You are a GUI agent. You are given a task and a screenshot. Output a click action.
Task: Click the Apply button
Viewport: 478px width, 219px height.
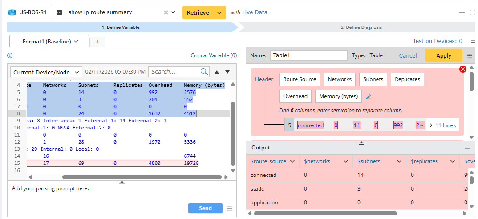pyautogui.click(x=443, y=55)
